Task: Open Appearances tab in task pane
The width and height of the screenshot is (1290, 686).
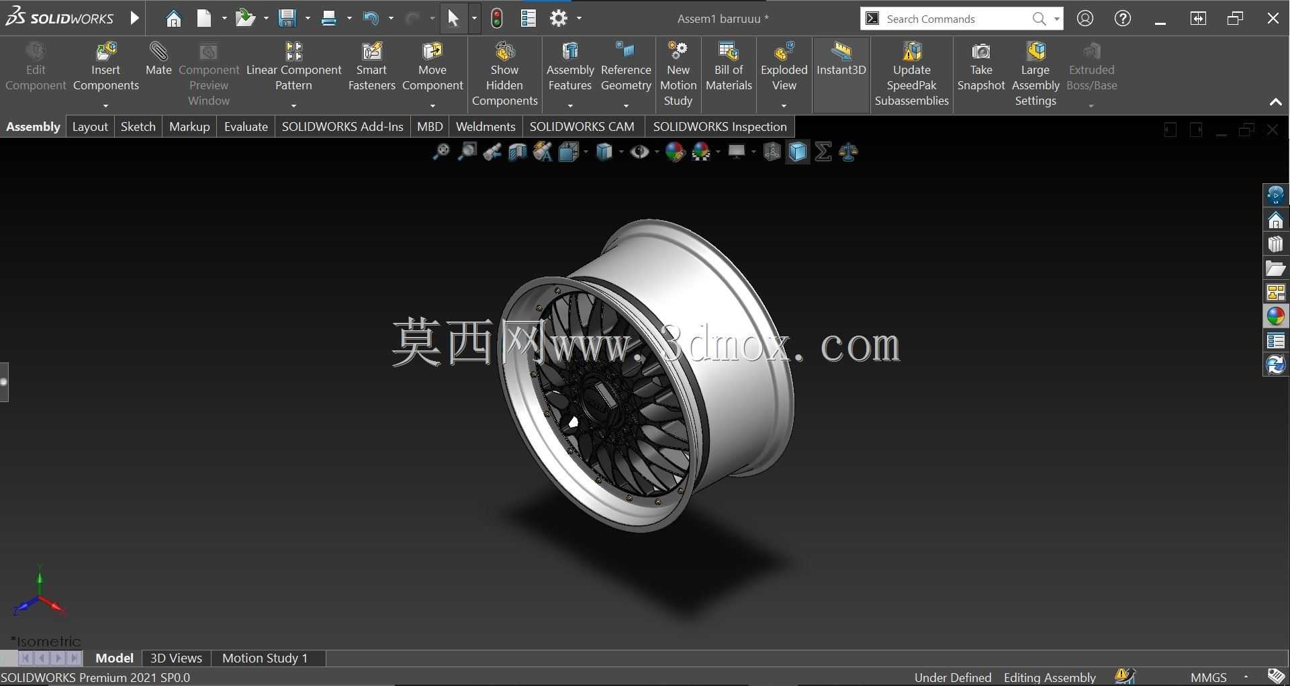Action: pos(1275,316)
